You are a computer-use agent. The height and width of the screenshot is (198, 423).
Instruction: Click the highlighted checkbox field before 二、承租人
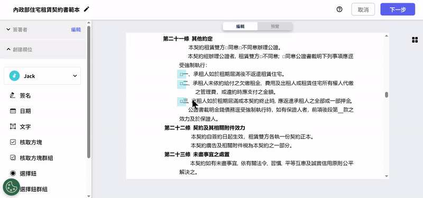(181, 84)
